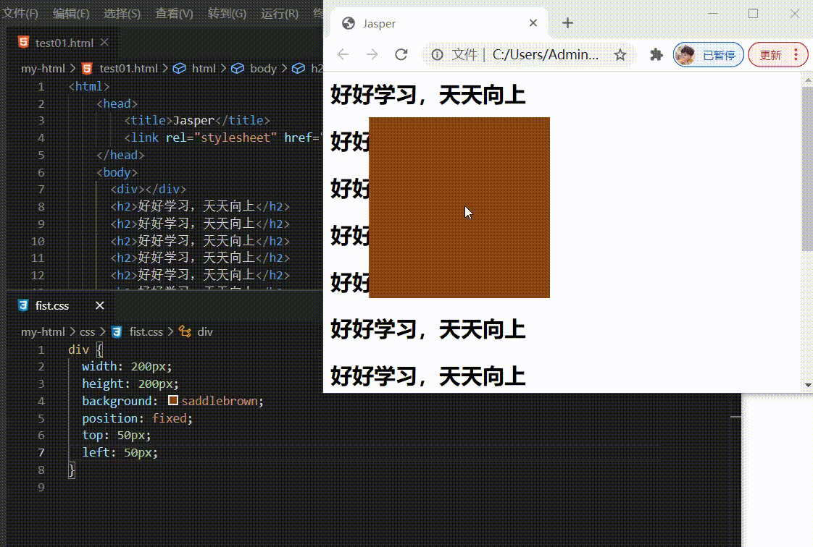Click the 更新 update button

click(771, 55)
